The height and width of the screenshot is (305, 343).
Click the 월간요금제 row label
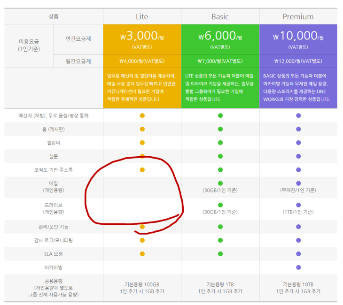[78, 61]
